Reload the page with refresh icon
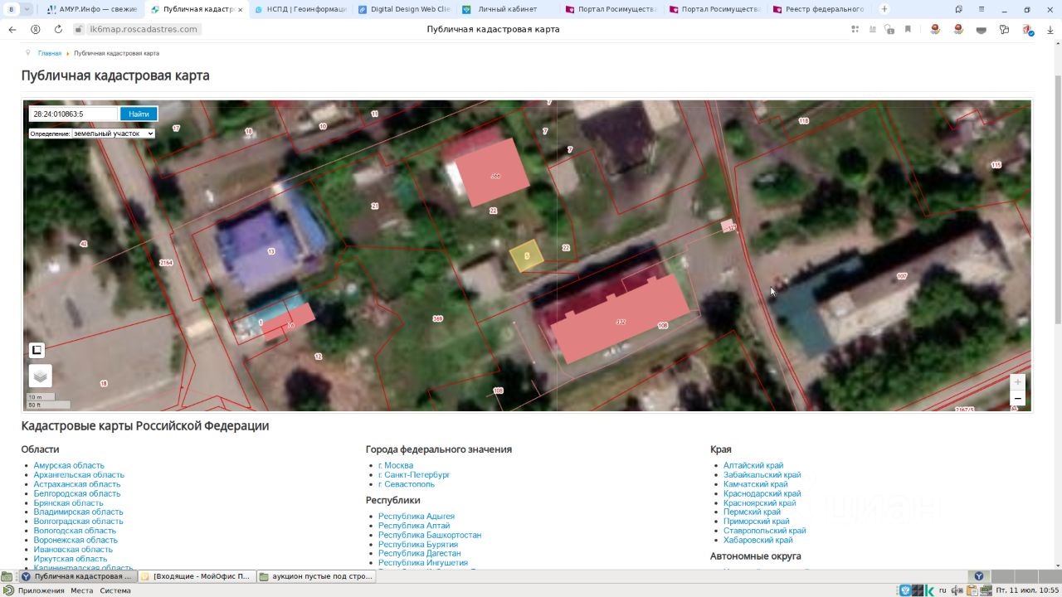Screen dimensions: 1062x597 tap(58, 29)
